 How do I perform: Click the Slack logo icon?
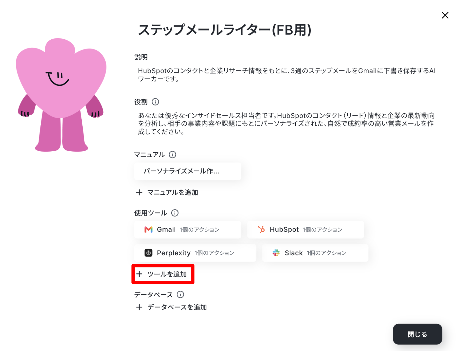(276, 253)
